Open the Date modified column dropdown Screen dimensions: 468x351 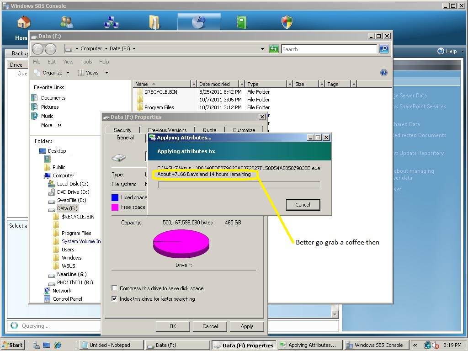pos(242,84)
